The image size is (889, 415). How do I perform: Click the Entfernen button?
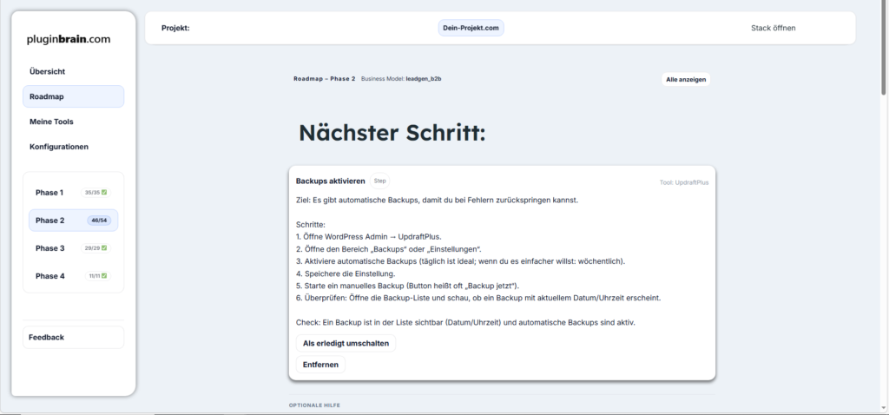[x=320, y=365]
